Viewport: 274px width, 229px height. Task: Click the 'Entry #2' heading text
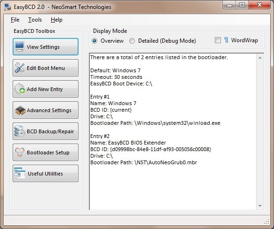click(100, 136)
